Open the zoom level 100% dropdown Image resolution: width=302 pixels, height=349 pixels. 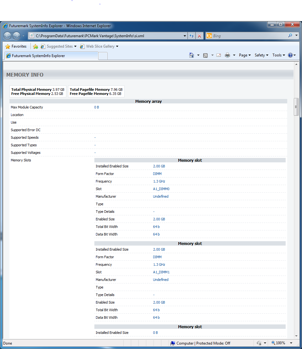pos(291,343)
